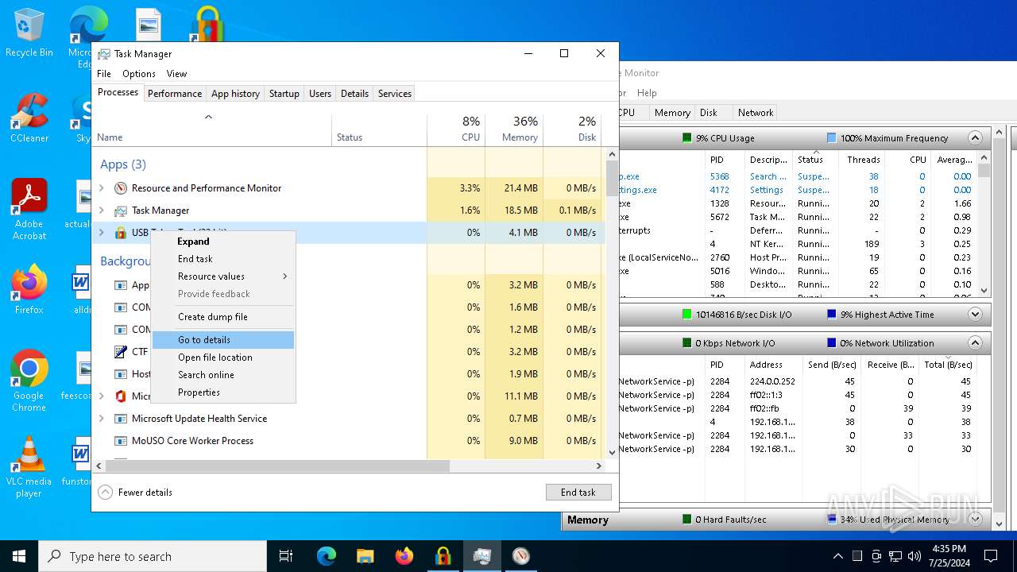Switch to Performance tab

[x=175, y=94]
